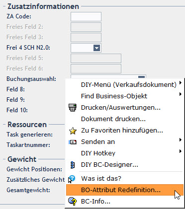
Task: Click inside the ZA Code field
Action: 86,16
